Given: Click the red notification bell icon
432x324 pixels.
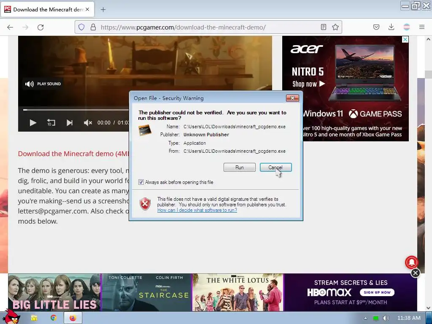Looking at the screenshot, I should click(412, 262).
